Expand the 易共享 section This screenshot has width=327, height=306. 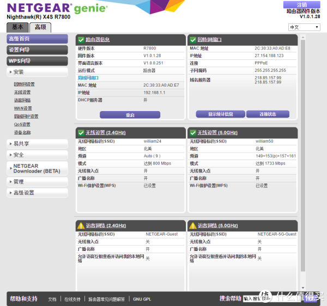tap(37, 144)
